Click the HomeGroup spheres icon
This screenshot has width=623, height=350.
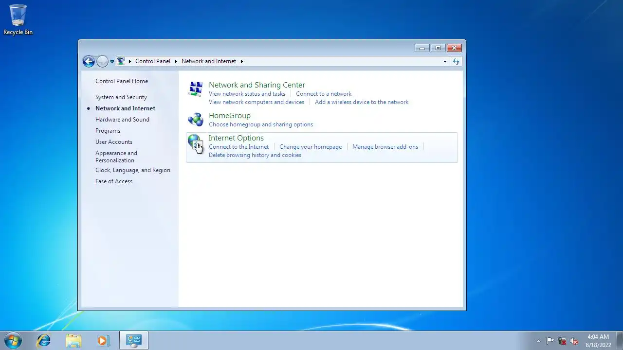196,120
